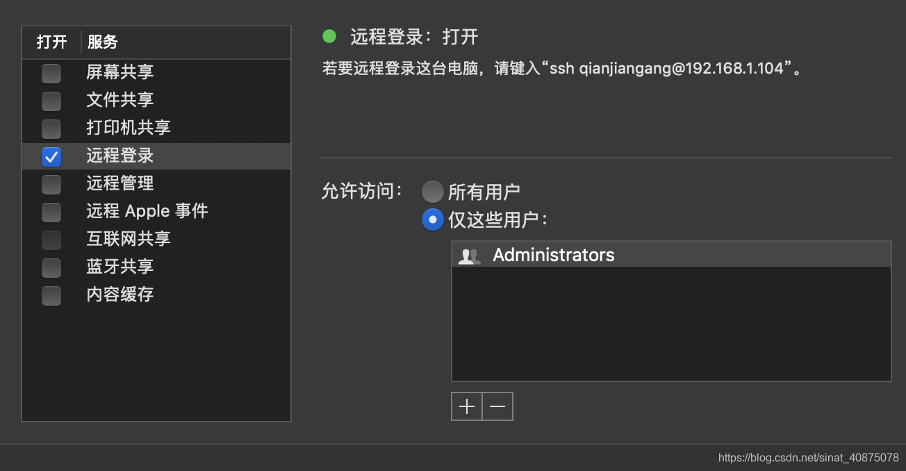This screenshot has width=906, height=471.
Task: Turn on 内容缓存 service
Action: pyautogui.click(x=51, y=295)
